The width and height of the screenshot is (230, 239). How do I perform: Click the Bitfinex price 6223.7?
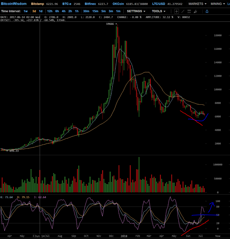click(103, 4)
